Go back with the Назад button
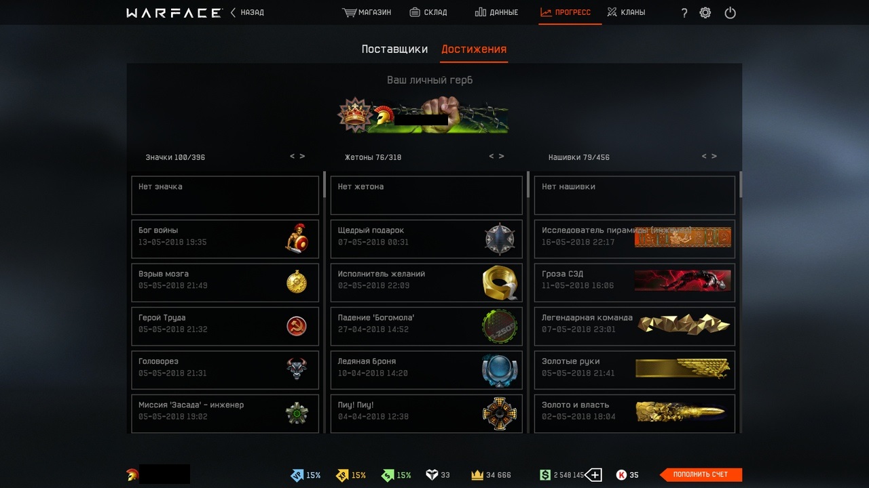Screen dimensions: 869x488 coord(247,12)
